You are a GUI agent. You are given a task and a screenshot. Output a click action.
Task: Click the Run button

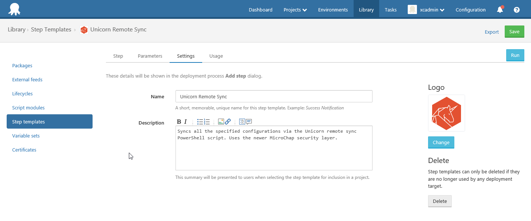pyautogui.click(x=515, y=55)
